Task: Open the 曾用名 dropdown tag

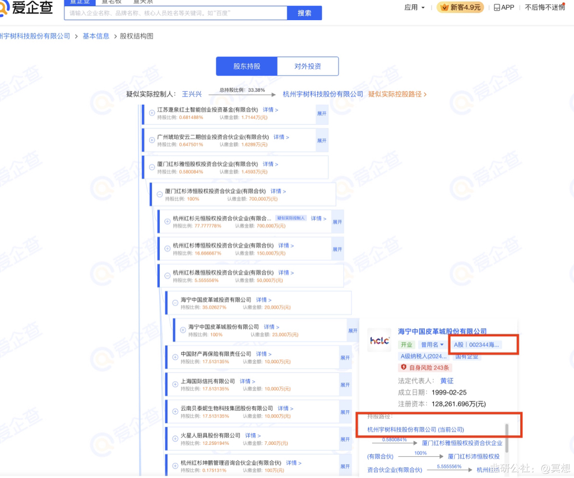Action: coord(432,345)
